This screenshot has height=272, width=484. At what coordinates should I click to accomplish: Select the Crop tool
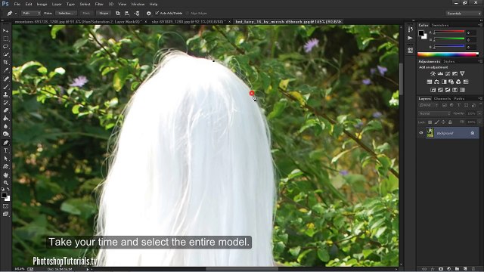pyautogui.click(x=5, y=62)
